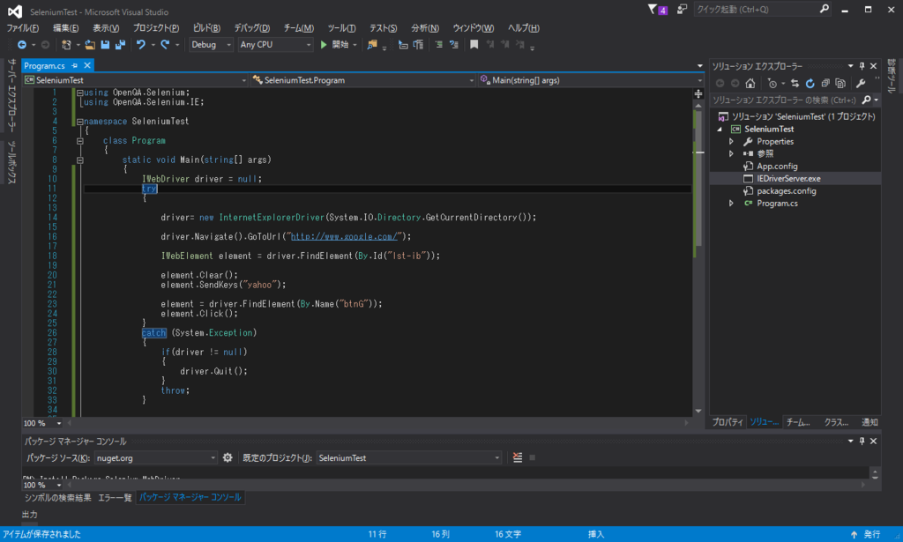Click the 発行 publish button in status bar
This screenshot has width=903, height=542.
(866, 534)
